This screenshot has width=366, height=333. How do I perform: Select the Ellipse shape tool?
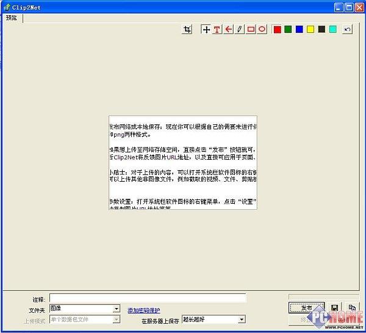pos(262,29)
